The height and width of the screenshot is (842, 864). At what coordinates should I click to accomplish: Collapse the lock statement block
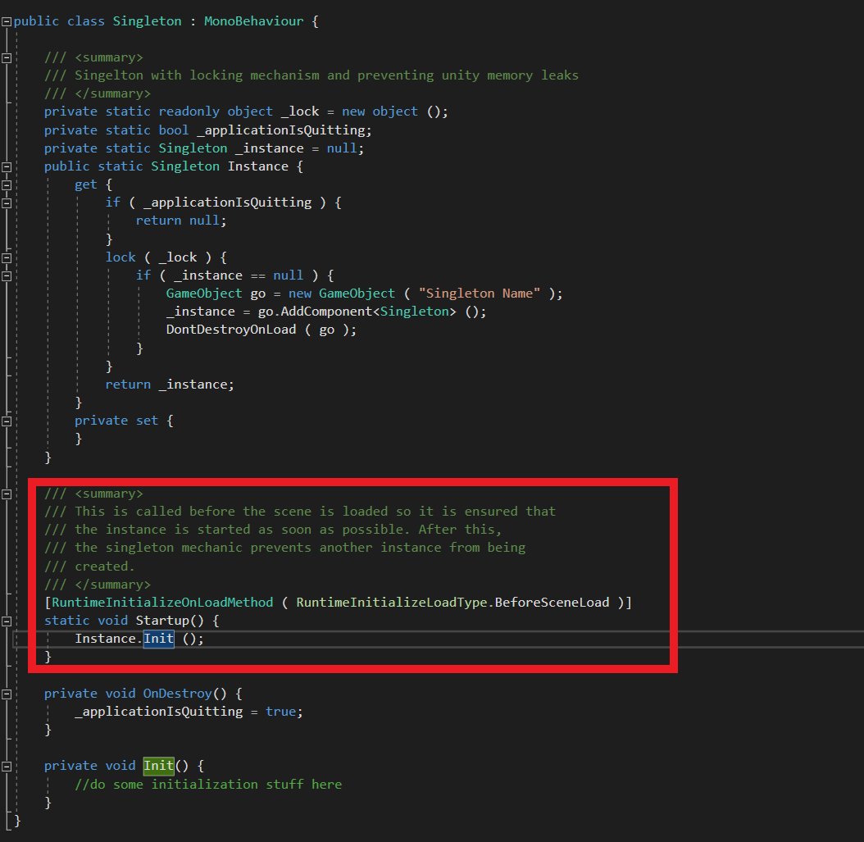[7, 258]
